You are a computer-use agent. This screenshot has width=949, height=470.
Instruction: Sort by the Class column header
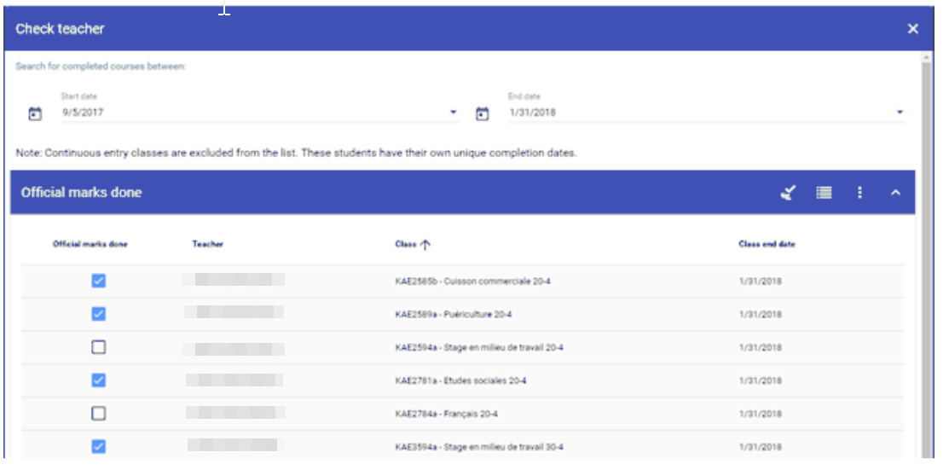405,244
